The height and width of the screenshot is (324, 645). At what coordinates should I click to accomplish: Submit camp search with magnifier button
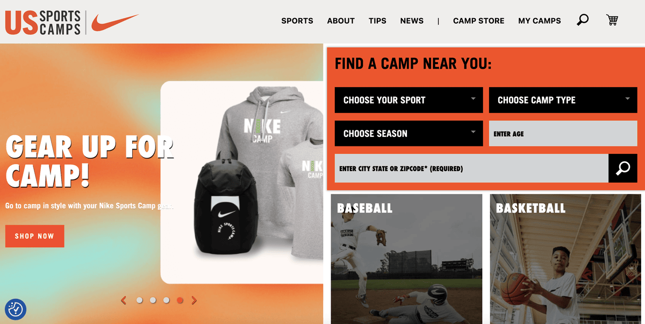623,168
